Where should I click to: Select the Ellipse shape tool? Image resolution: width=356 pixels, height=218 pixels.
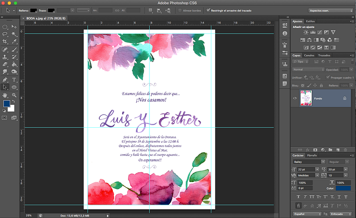(14, 87)
